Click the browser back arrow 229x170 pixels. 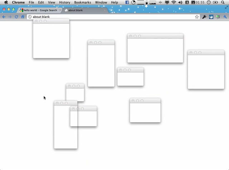coord(4,17)
